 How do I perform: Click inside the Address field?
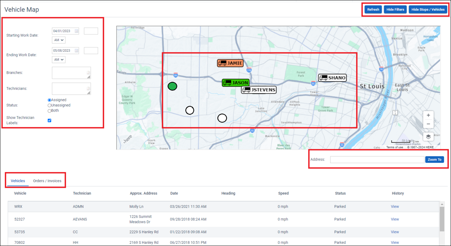tap(376, 159)
